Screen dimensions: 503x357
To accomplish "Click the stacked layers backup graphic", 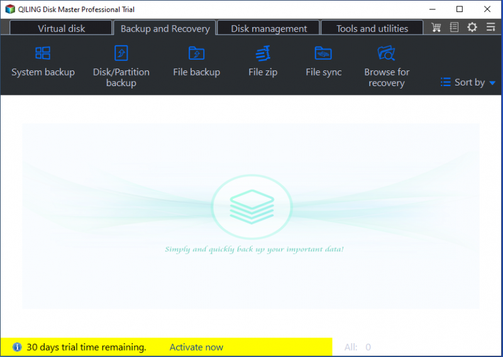I will point(252,207).
